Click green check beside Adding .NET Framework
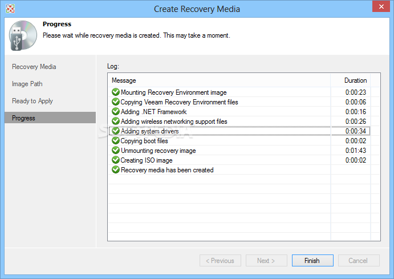This screenshot has height=279, width=394. 116,111
